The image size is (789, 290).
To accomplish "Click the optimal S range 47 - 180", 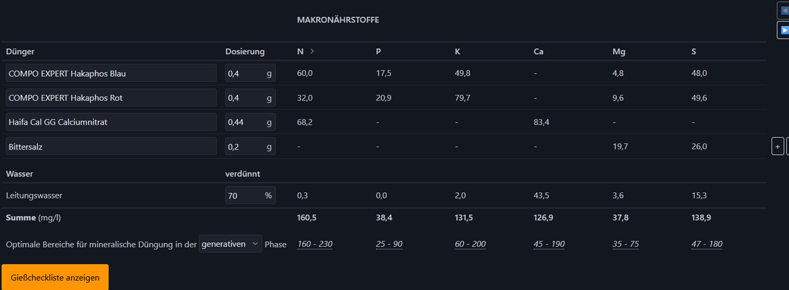I will click(x=707, y=244).
